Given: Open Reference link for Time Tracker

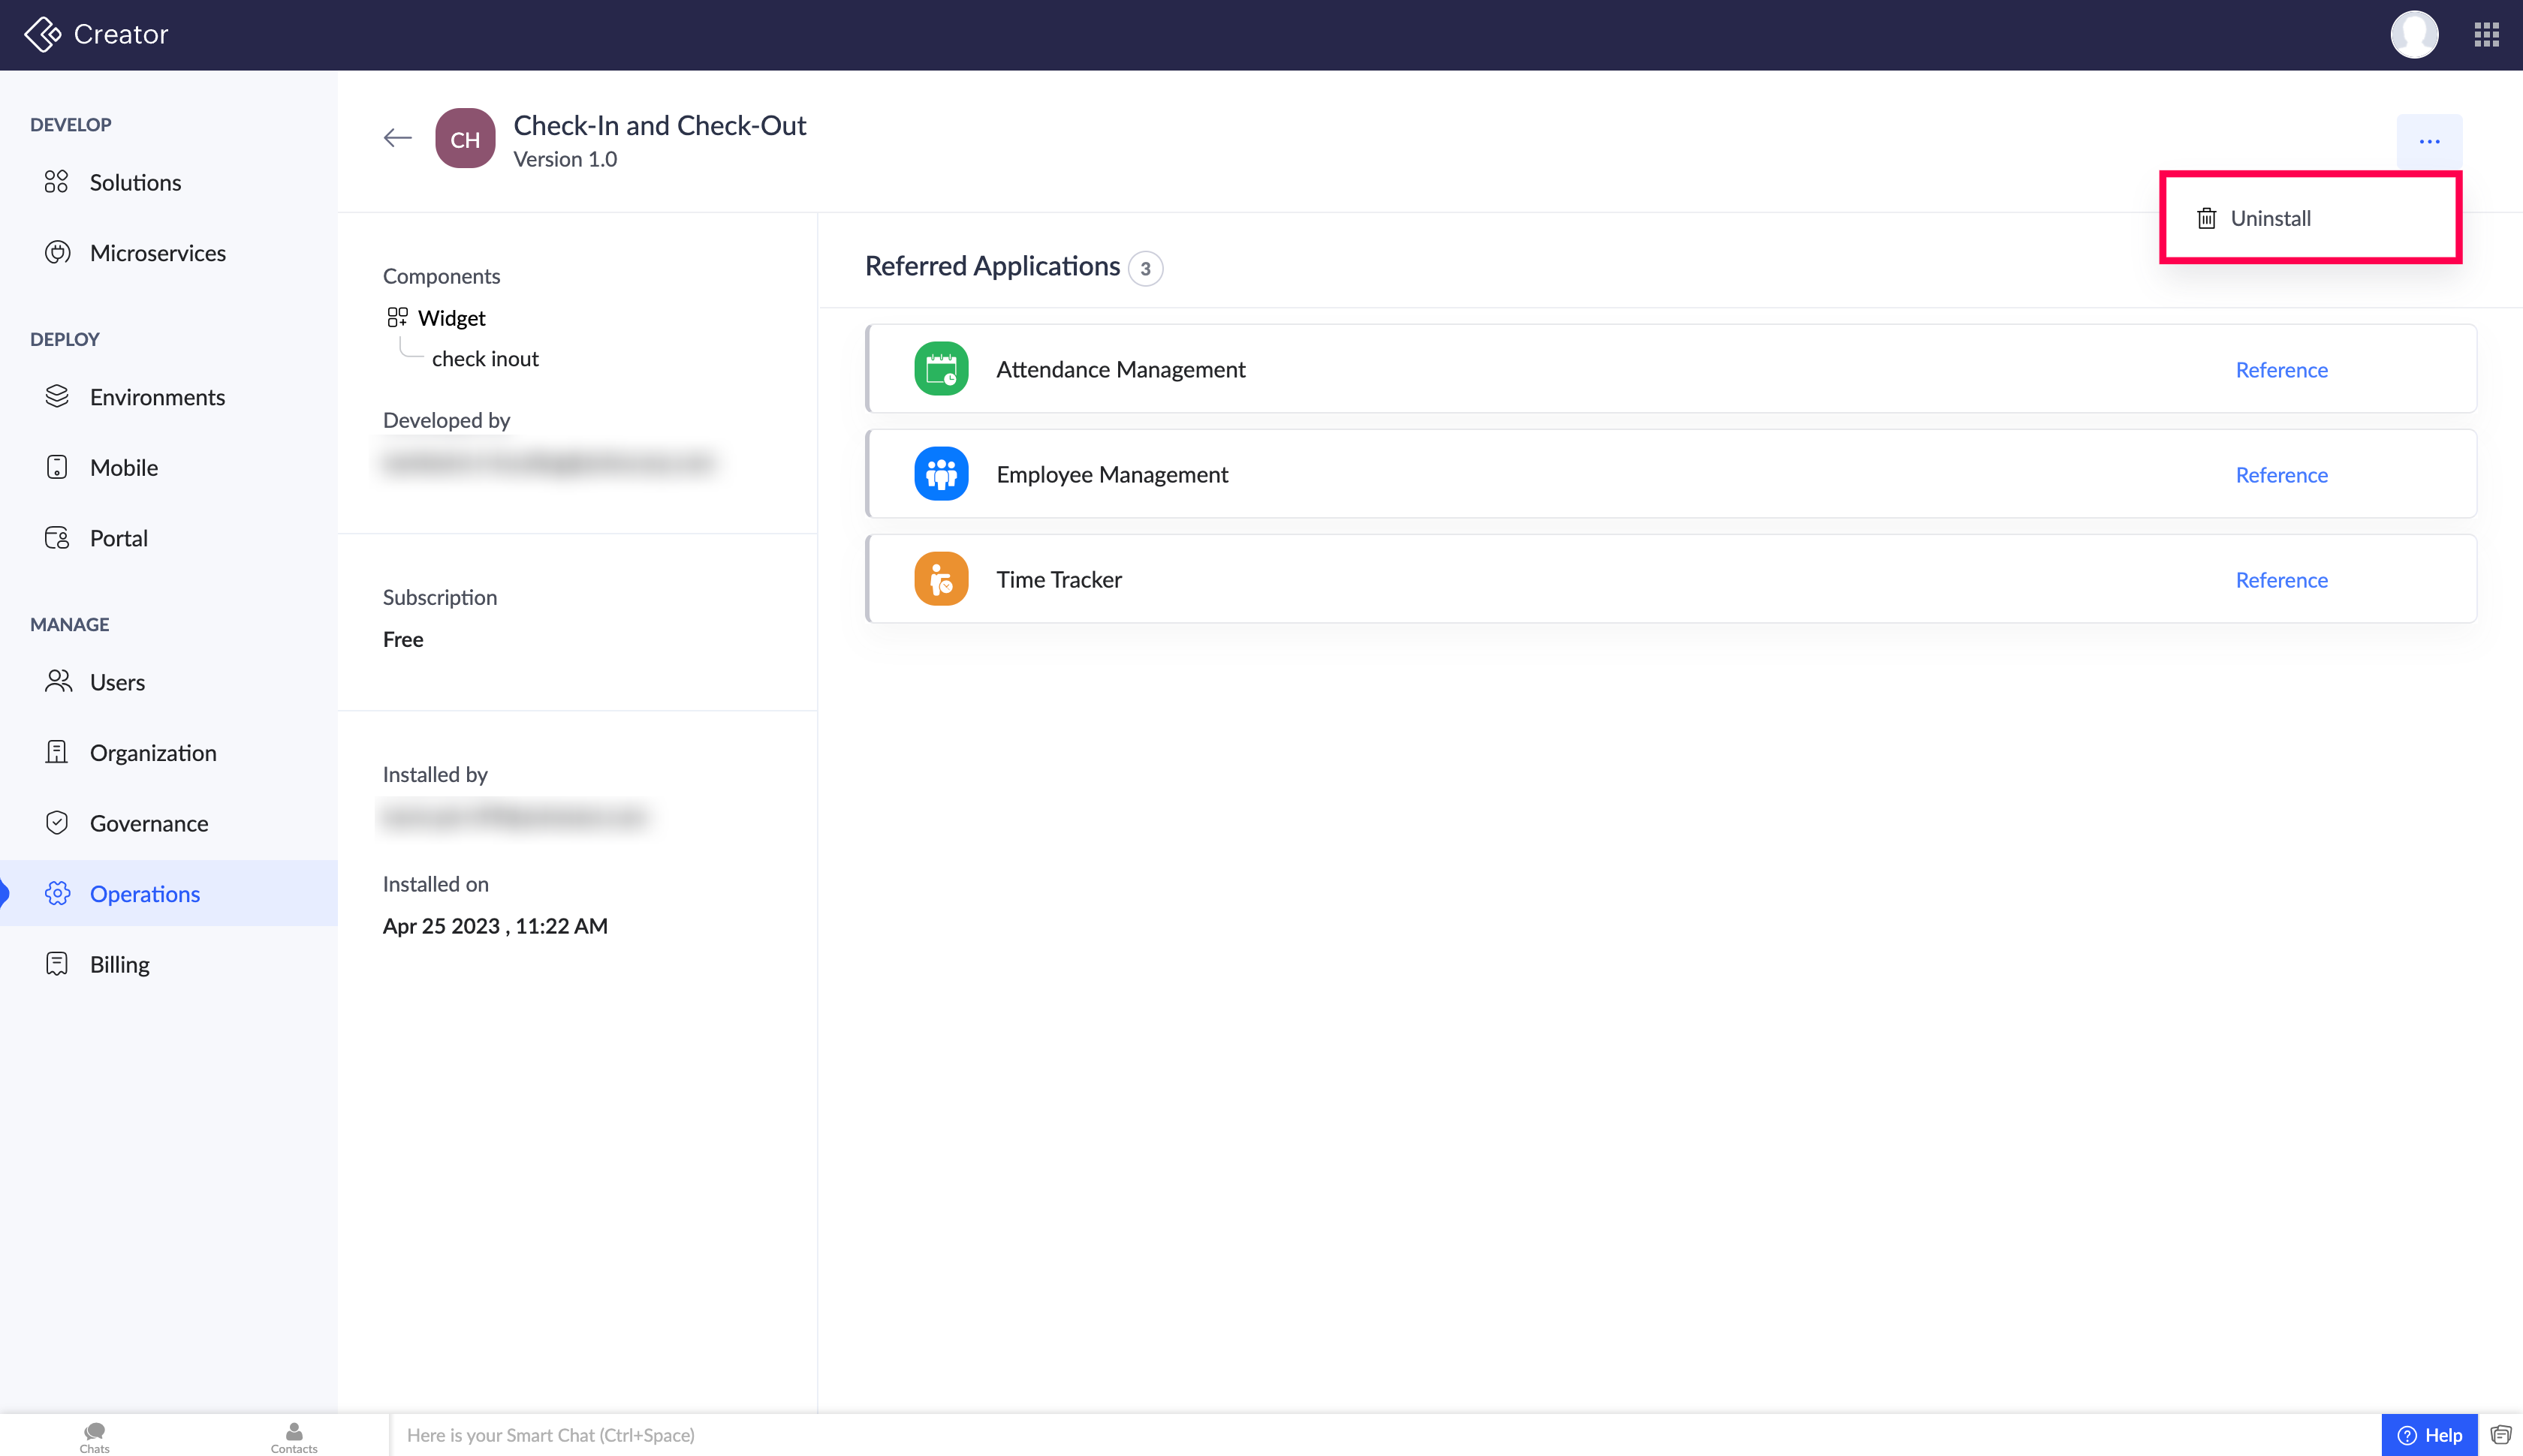Looking at the screenshot, I should pos(2280,580).
